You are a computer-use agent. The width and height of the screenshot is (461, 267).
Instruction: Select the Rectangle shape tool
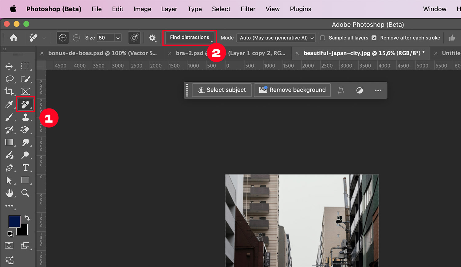point(25,180)
